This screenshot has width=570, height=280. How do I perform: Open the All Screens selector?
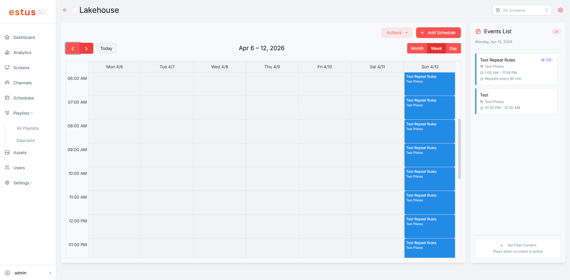[x=522, y=10]
